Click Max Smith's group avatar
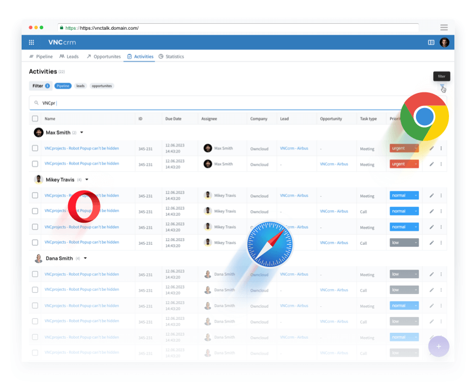The height and width of the screenshot is (389, 476). click(38, 133)
